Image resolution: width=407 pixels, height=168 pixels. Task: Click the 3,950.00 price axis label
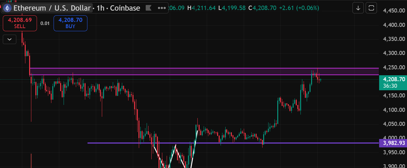[x=394, y=152]
